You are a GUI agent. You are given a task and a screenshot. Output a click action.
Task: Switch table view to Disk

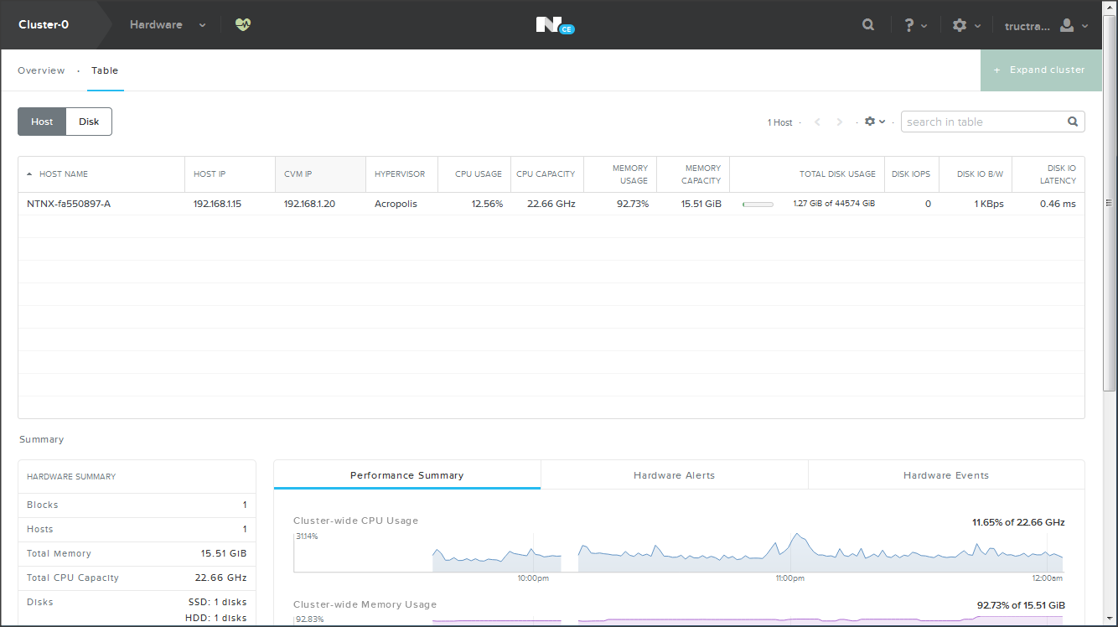pos(89,122)
